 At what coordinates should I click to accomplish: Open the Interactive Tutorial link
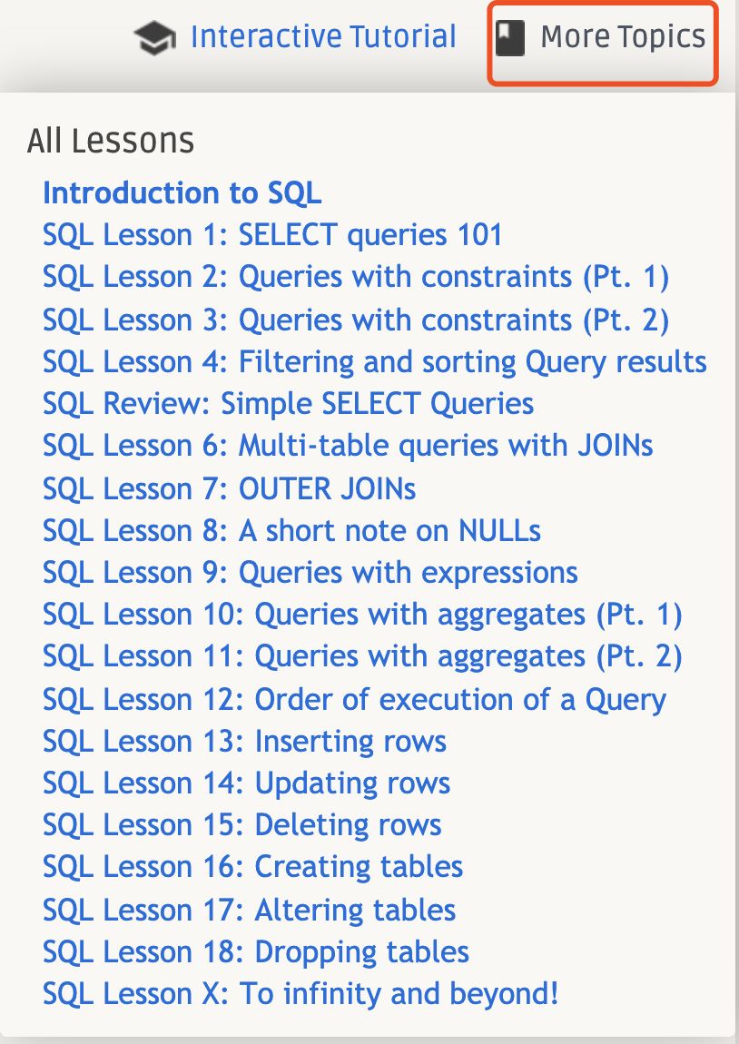323,37
